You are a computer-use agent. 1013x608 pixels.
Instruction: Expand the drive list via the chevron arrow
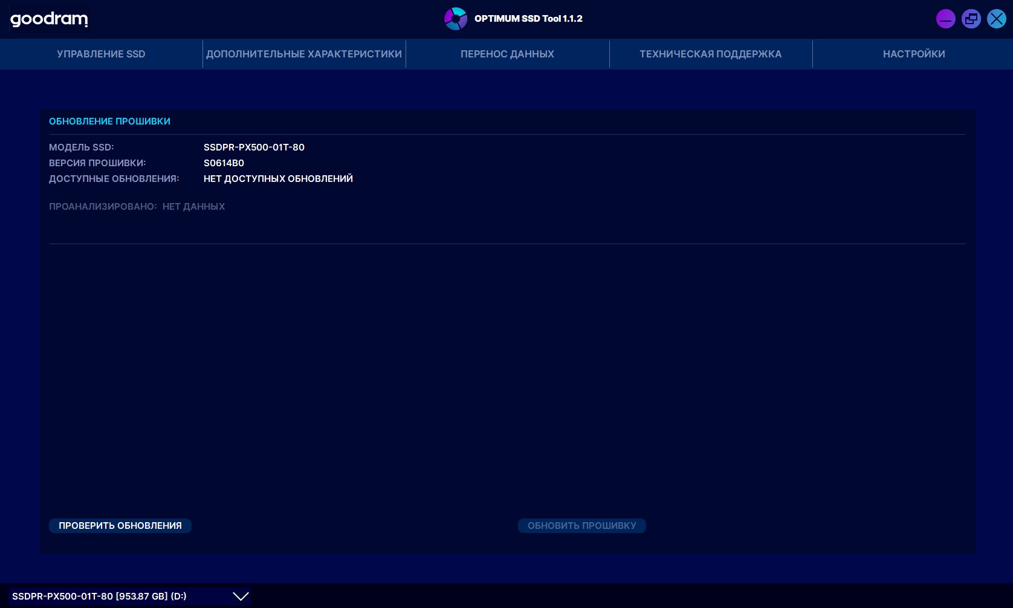[x=241, y=597]
